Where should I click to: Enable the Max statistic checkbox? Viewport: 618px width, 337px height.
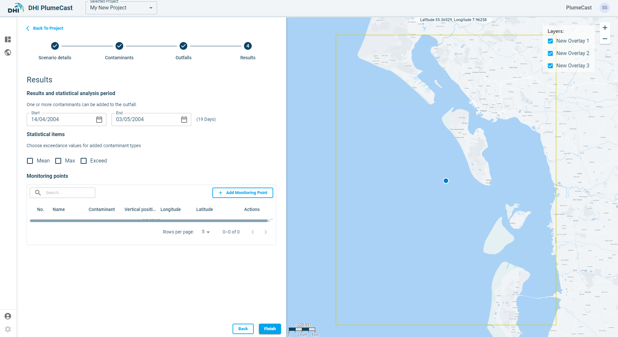[x=58, y=161]
